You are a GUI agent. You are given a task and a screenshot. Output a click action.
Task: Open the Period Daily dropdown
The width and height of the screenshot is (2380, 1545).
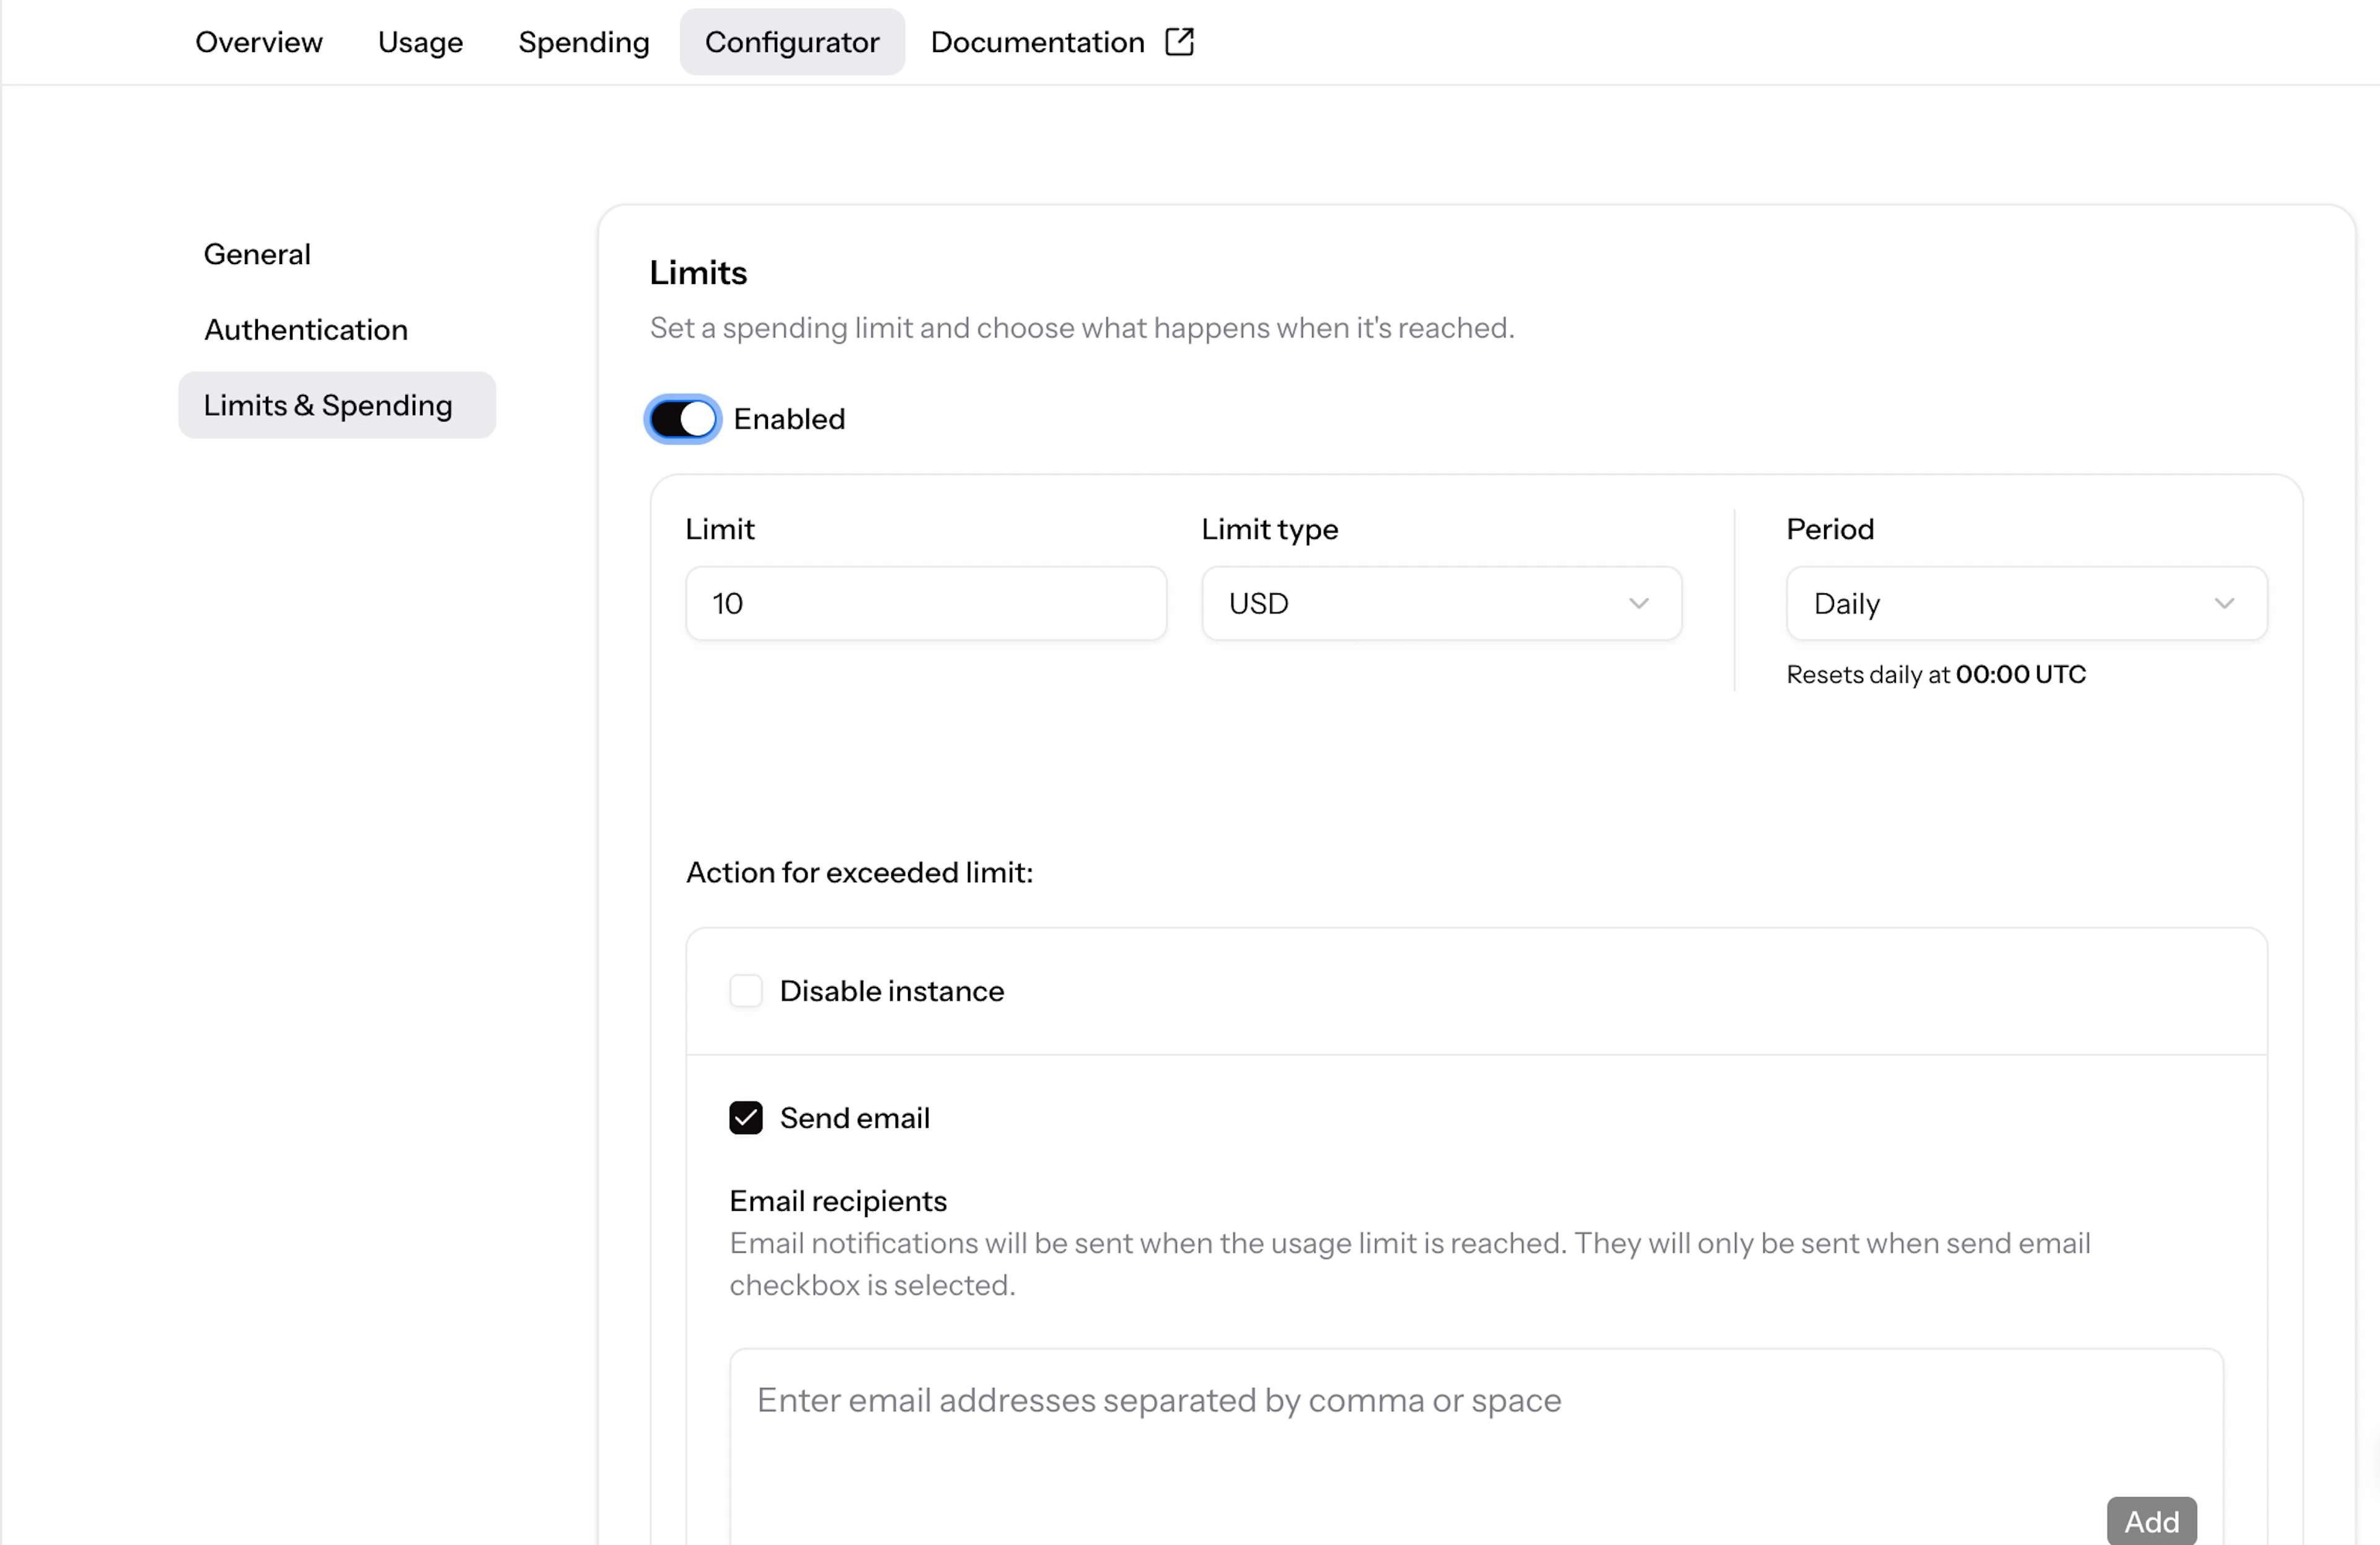coord(2026,603)
